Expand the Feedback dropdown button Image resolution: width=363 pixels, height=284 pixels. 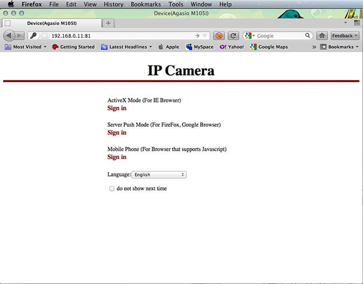[x=345, y=35]
